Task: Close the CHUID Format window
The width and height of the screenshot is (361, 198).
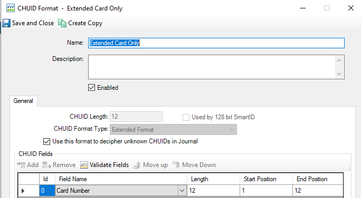Action: pyautogui.click(x=351, y=8)
